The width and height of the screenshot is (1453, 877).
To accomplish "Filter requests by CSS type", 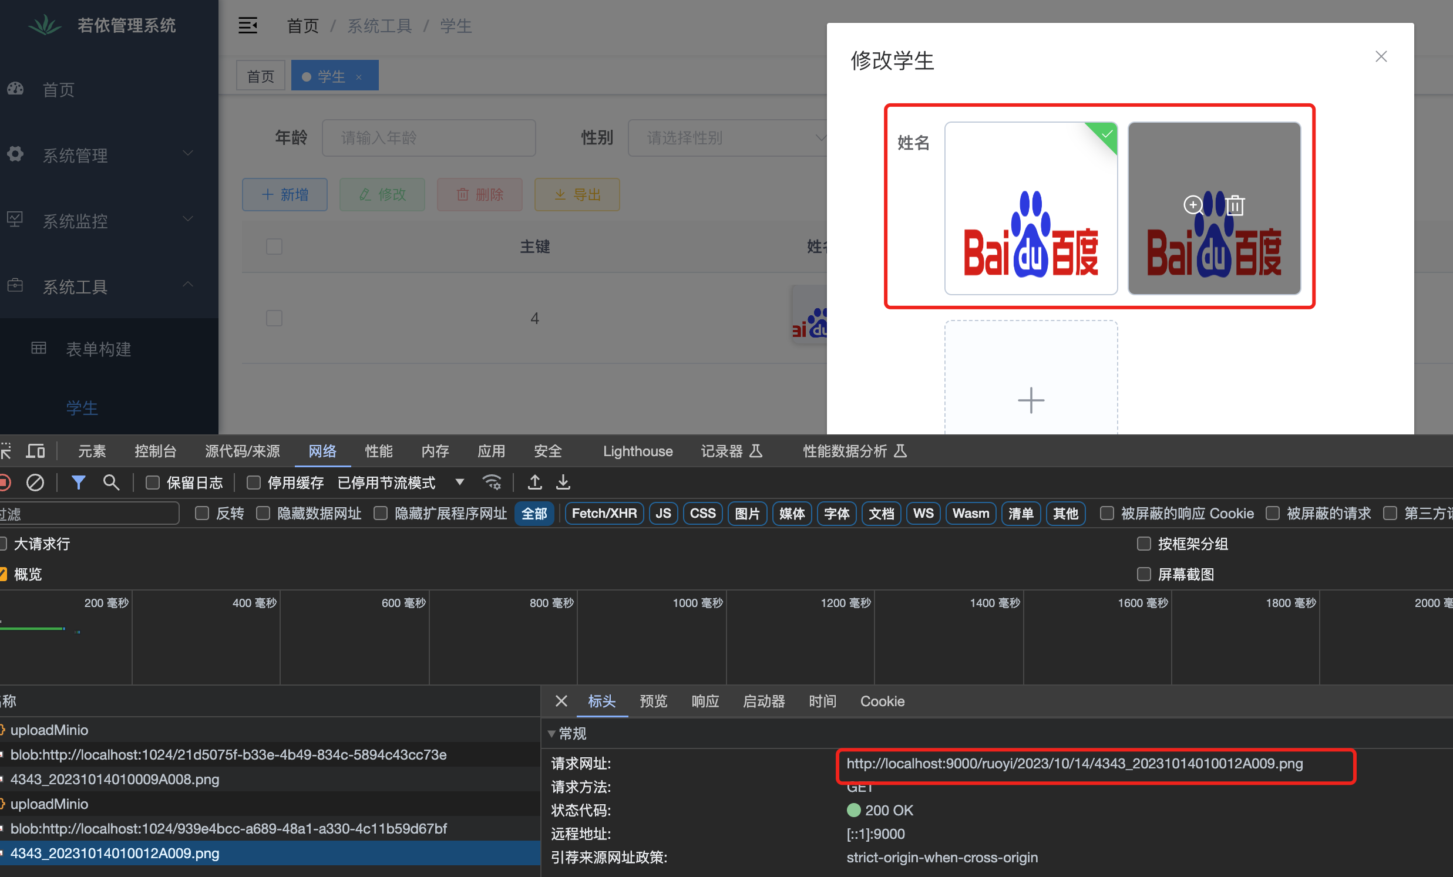I will (x=702, y=514).
